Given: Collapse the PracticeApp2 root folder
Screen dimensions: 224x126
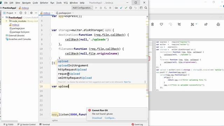Looking at the screenshot, I should coord(3,17).
